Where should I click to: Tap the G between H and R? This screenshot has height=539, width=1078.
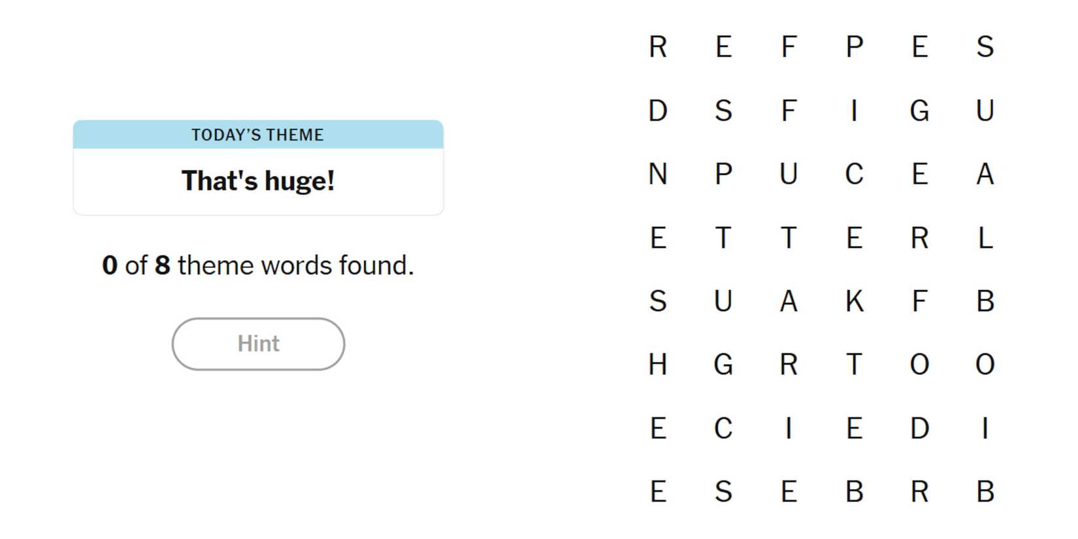[x=723, y=365]
